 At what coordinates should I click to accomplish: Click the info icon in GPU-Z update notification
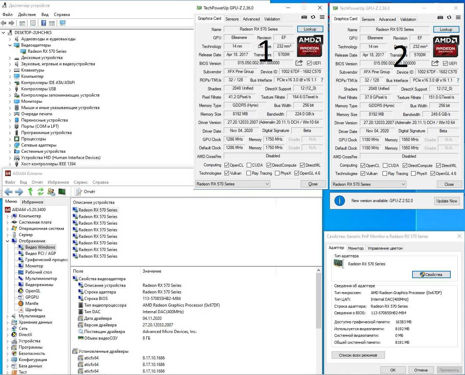pos(339,201)
